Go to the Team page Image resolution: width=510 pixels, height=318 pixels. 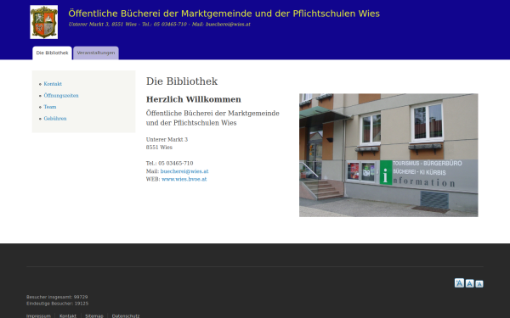tap(50, 107)
